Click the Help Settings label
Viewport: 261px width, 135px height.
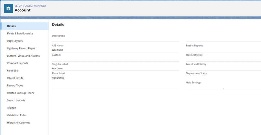click(193, 82)
